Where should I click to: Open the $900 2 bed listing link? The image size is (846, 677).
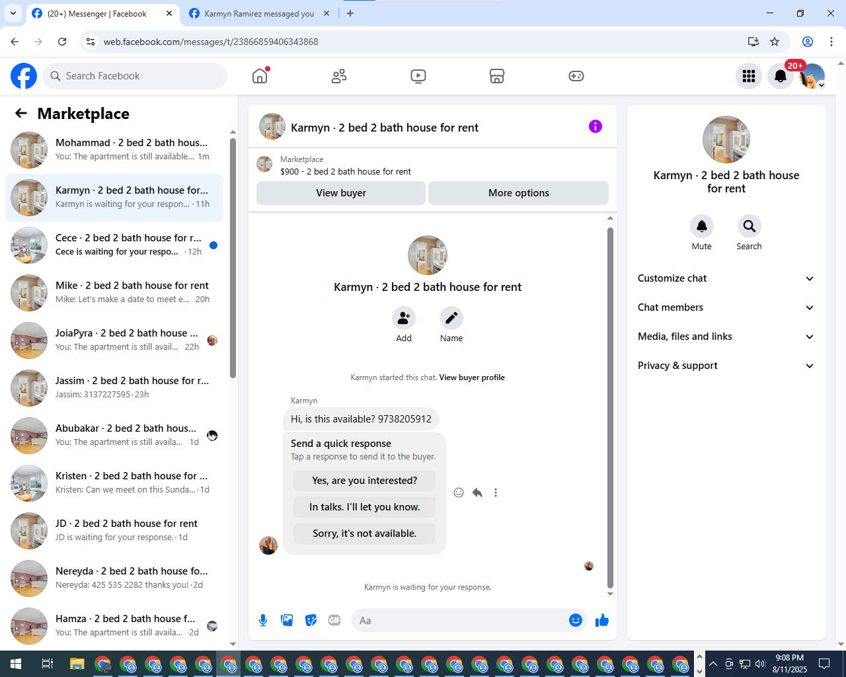click(346, 171)
